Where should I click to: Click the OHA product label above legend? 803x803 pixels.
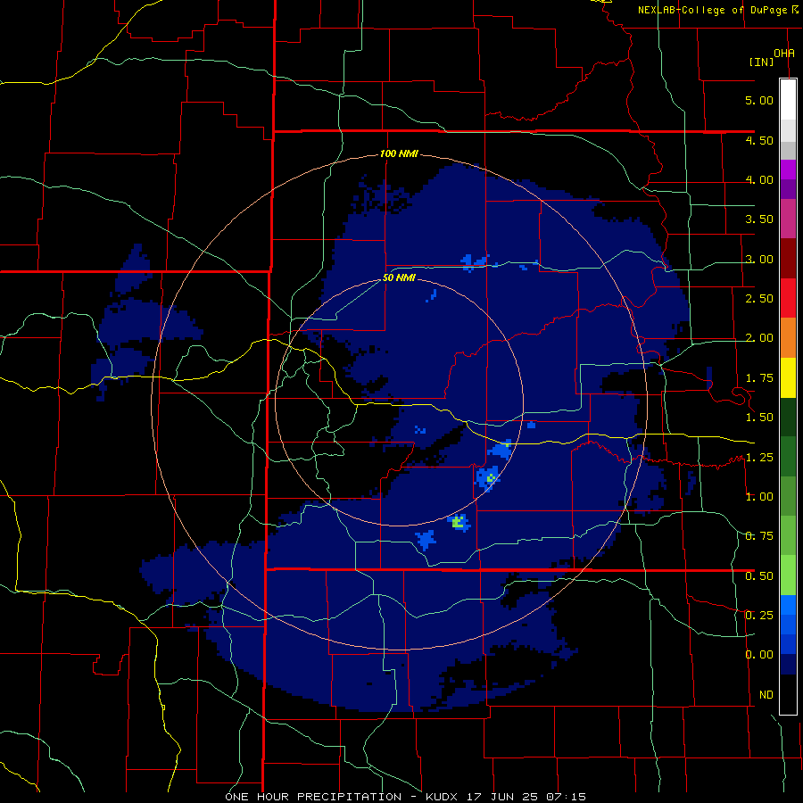[784, 53]
